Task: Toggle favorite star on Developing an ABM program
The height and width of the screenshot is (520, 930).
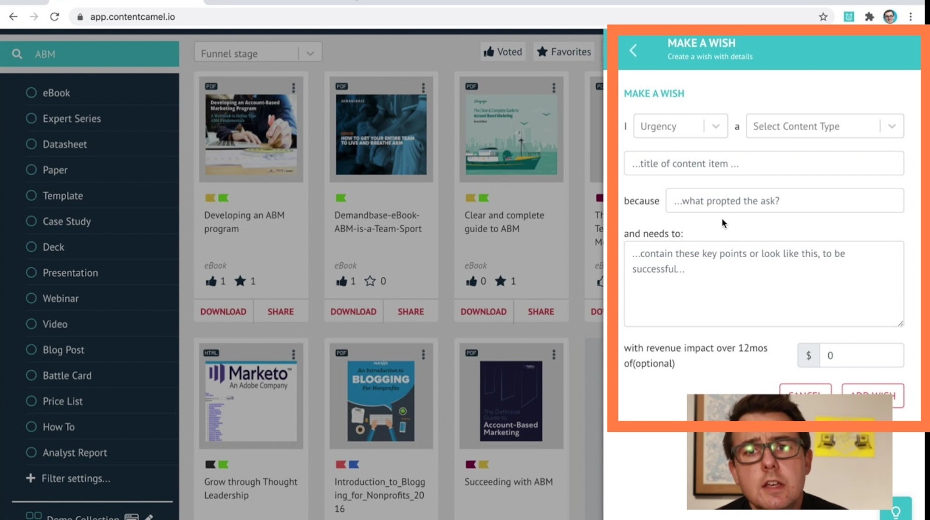Action: pyautogui.click(x=240, y=281)
